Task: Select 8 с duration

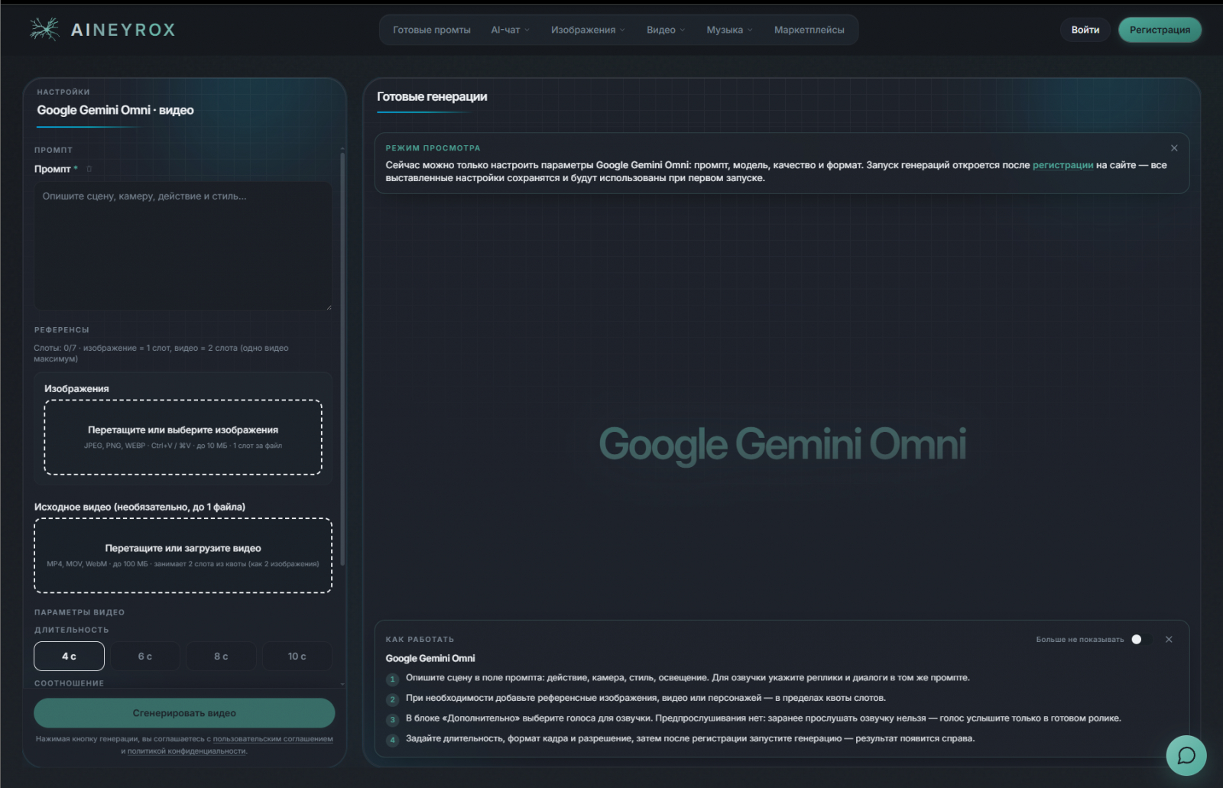Action: click(221, 656)
